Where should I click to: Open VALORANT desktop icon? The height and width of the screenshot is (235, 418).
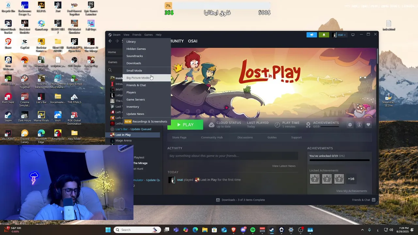click(8, 135)
